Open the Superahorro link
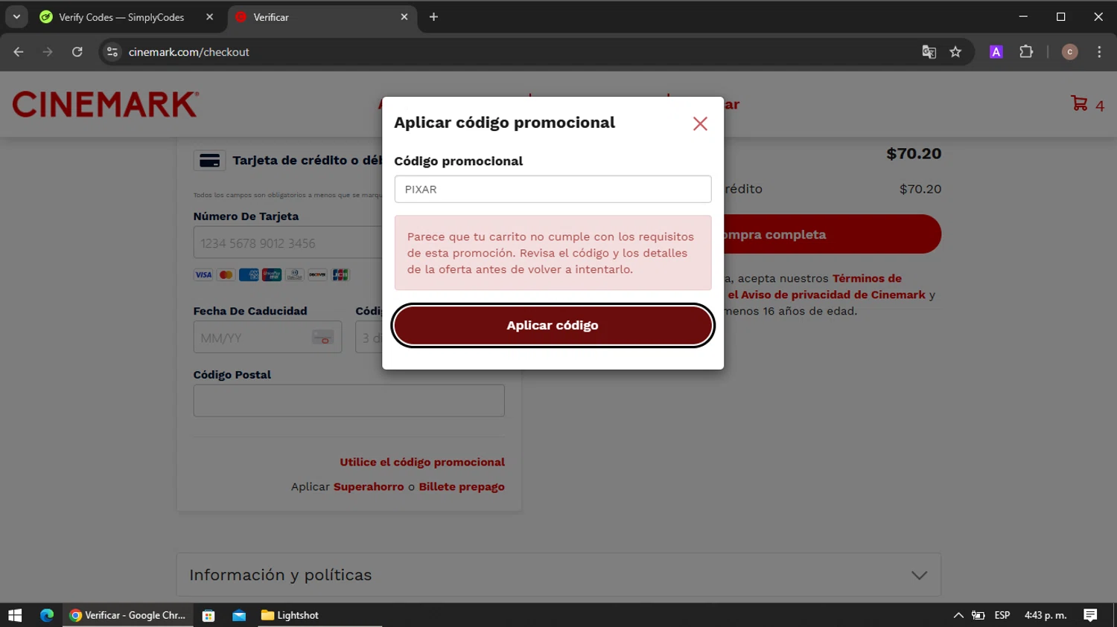 click(369, 486)
